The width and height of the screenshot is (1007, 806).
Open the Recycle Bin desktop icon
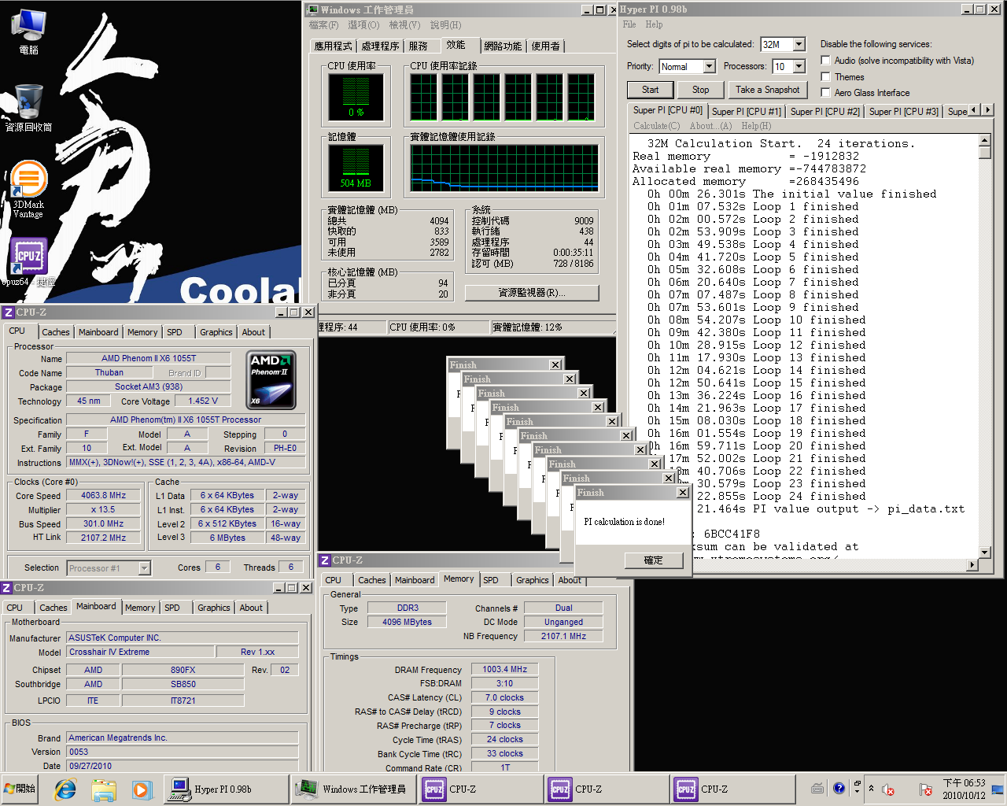tap(28, 108)
